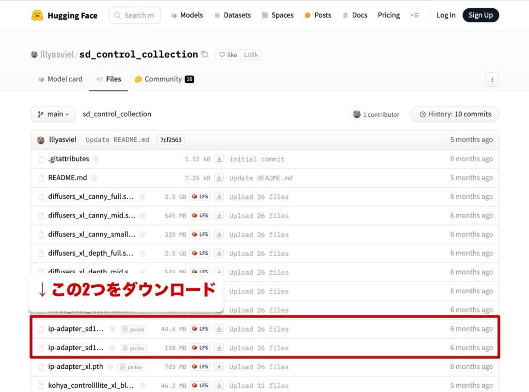Click the Sign Up button

(480, 15)
